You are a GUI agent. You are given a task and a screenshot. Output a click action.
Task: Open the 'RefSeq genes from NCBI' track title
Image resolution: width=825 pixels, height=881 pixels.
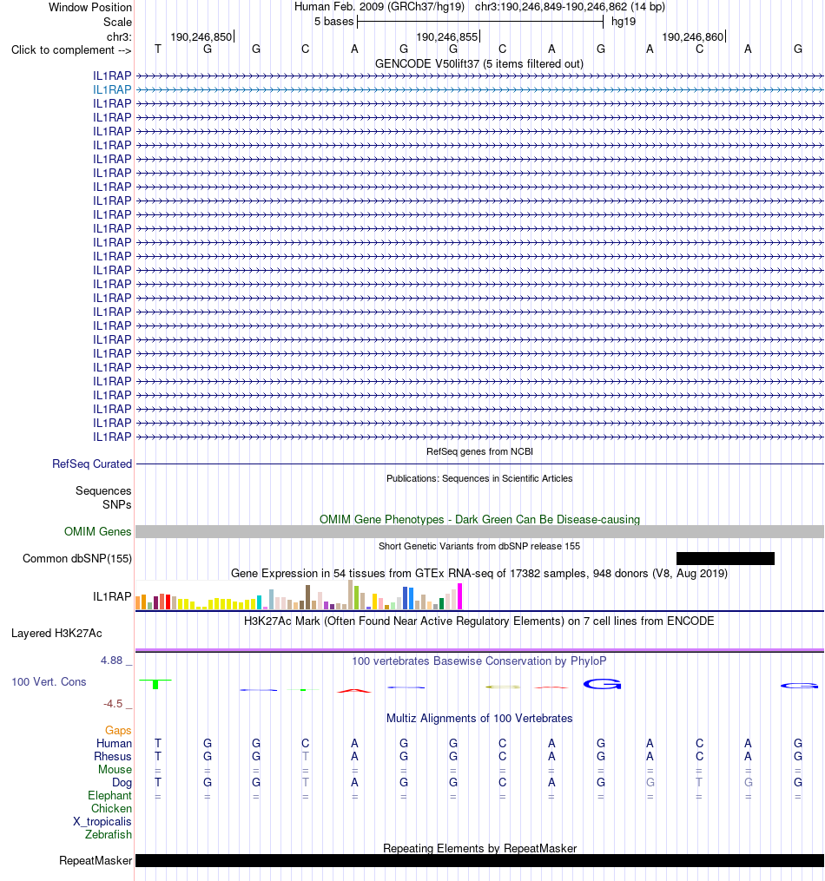(x=479, y=451)
